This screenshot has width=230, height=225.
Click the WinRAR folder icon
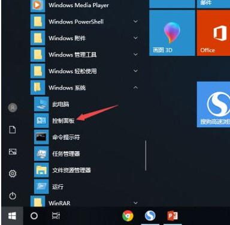38,202
